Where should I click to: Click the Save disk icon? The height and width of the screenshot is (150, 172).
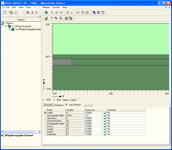(x=16, y=13)
